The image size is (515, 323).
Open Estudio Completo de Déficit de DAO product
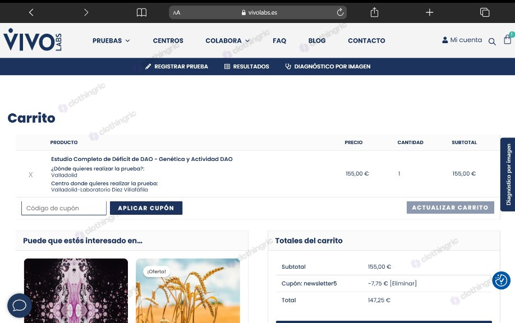click(x=142, y=159)
